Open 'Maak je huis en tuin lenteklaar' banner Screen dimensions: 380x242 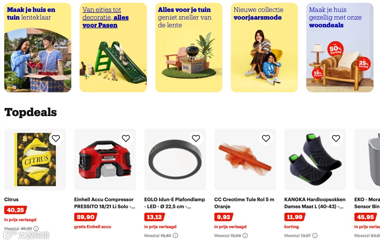(38, 47)
